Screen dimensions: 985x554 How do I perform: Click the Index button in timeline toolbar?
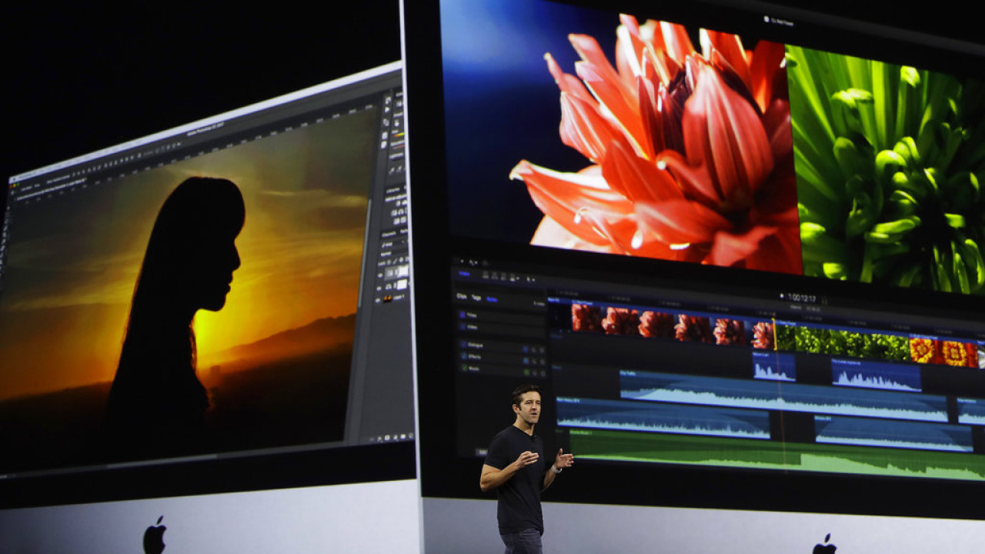click(x=465, y=273)
